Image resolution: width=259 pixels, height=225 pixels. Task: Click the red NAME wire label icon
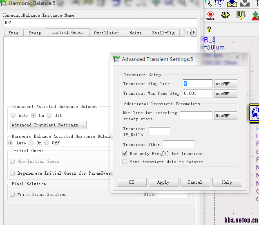(x=210, y=16)
